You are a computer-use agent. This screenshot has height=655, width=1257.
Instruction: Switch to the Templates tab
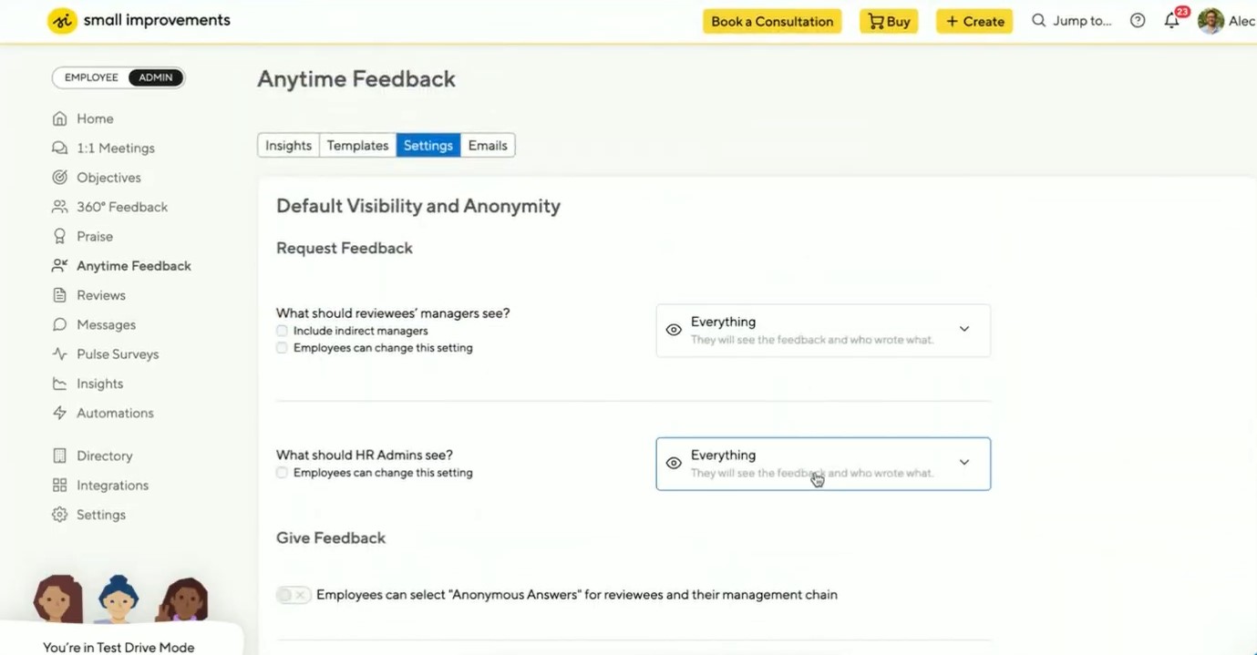357,145
